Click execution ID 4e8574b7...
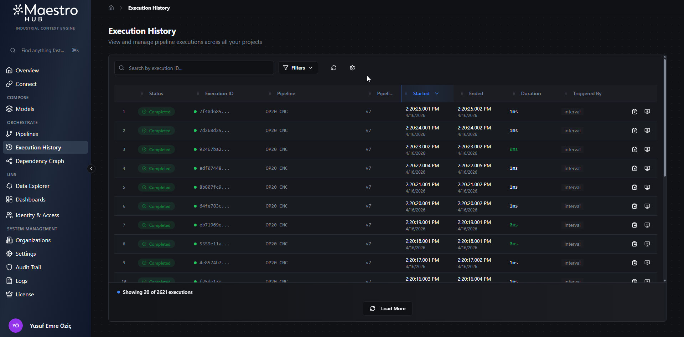 pos(214,263)
